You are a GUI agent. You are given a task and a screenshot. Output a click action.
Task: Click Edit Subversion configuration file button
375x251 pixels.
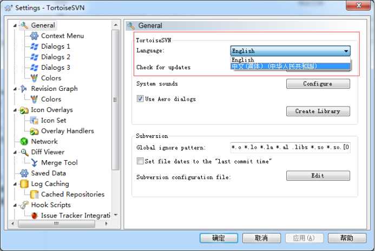(318, 176)
